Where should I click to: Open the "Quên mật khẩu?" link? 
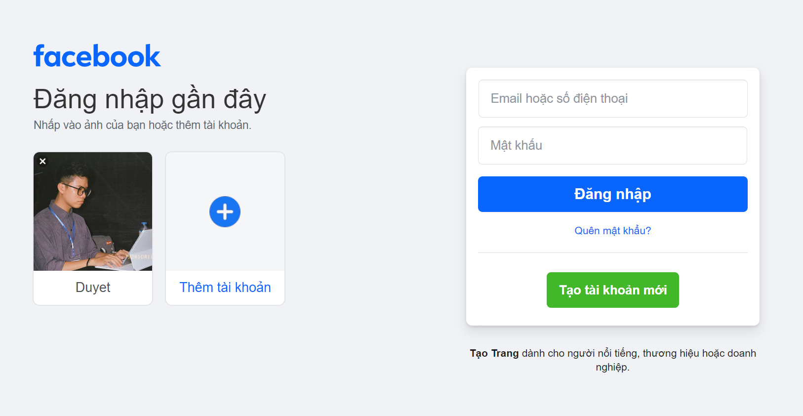tap(612, 231)
